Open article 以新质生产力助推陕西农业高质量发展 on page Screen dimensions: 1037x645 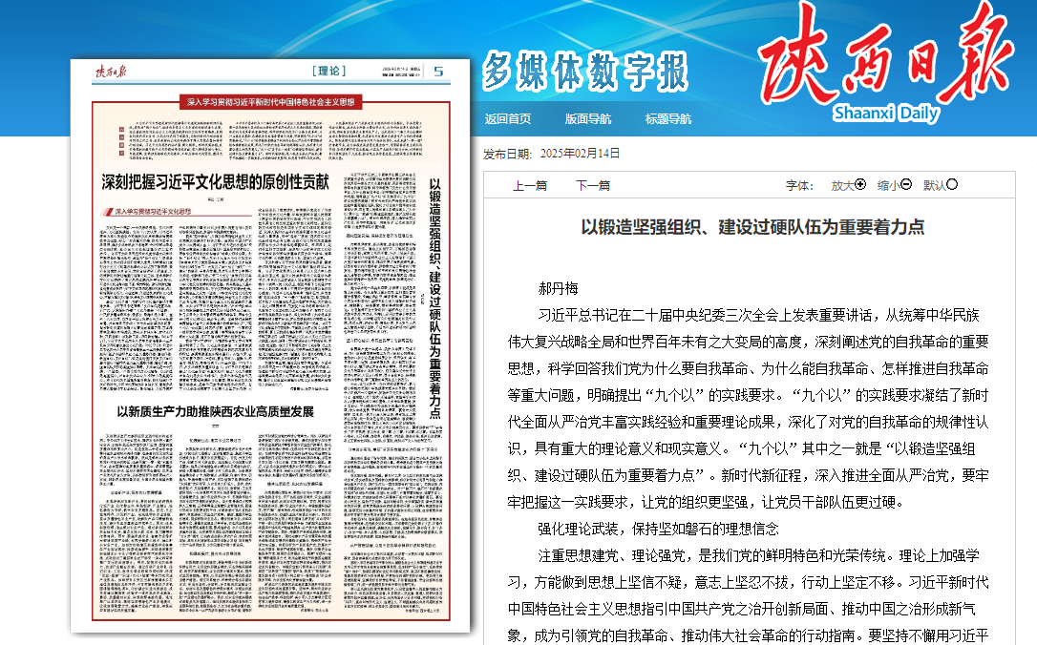(x=215, y=411)
